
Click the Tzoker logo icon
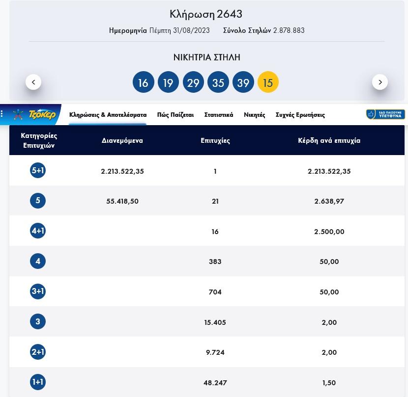point(35,115)
